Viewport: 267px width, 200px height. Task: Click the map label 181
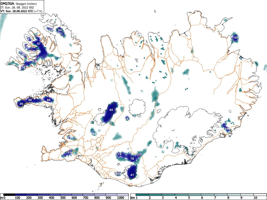click(128, 119)
